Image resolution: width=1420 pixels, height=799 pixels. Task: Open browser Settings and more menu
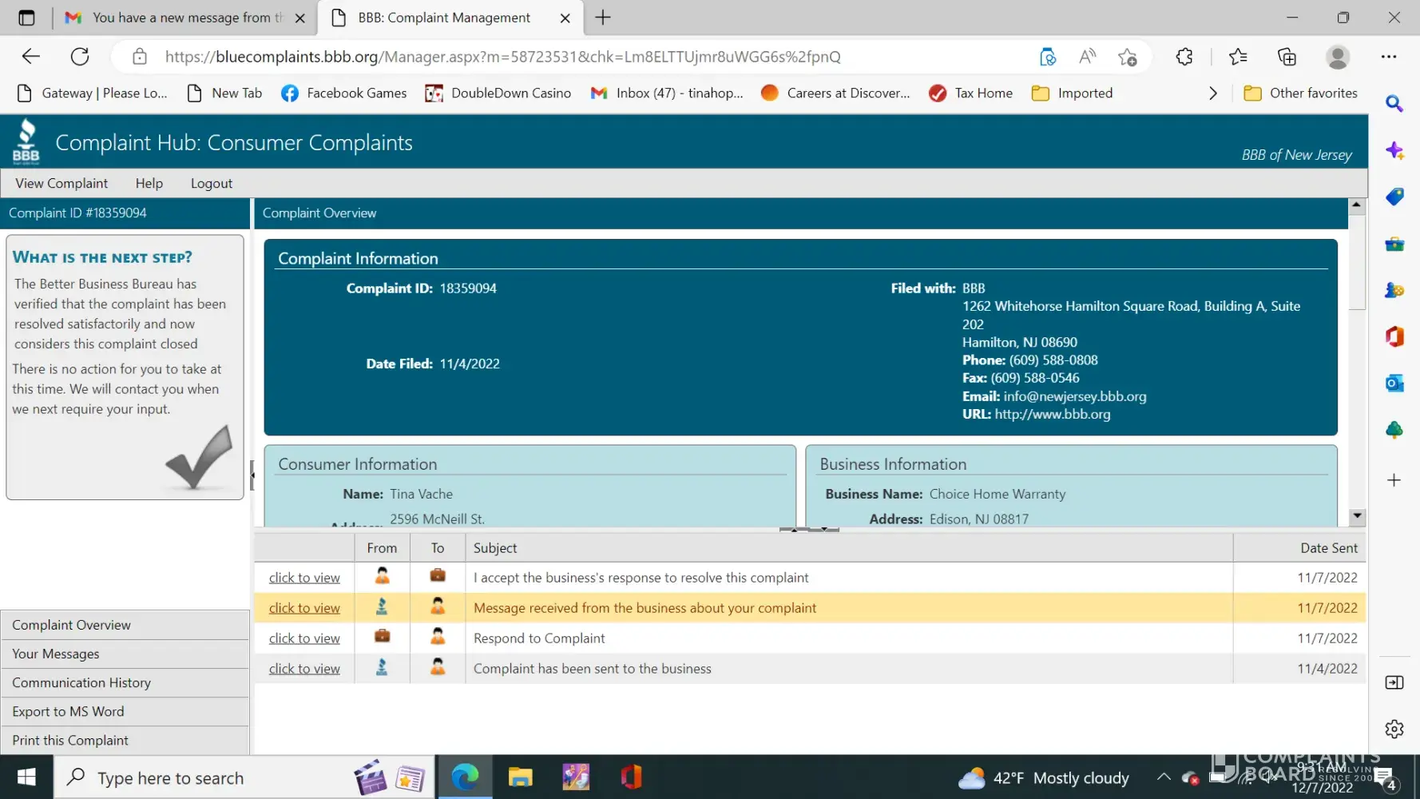coord(1389,57)
